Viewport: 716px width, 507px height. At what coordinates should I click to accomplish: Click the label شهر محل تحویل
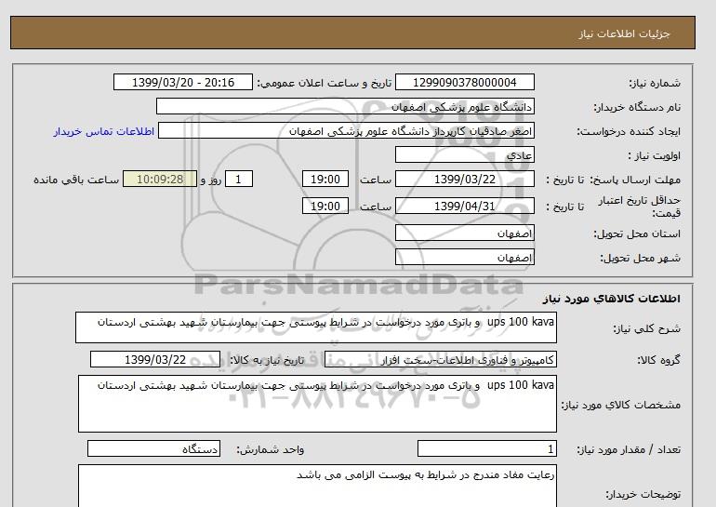click(640, 258)
